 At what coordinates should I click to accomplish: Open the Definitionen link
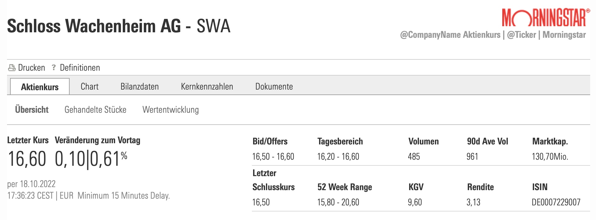pyautogui.click(x=80, y=68)
